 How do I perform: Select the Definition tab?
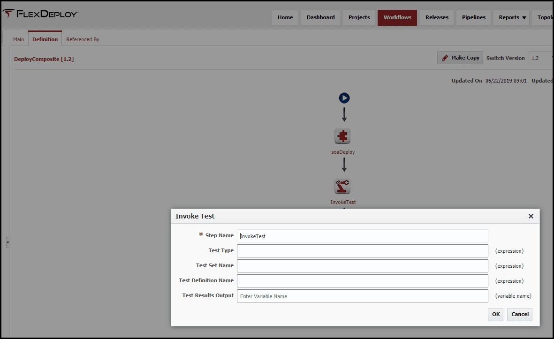click(x=45, y=39)
